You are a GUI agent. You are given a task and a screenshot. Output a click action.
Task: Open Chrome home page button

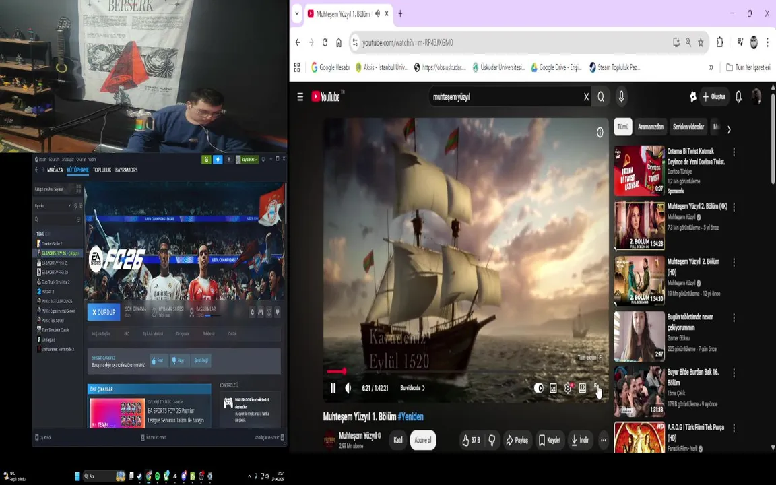coord(339,42)
